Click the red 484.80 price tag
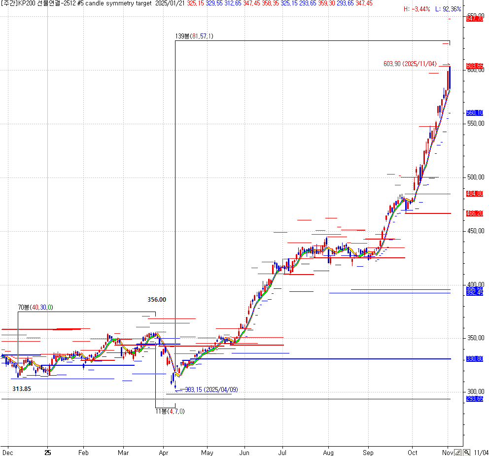The image size is (489, 456). tap(474, 194)
